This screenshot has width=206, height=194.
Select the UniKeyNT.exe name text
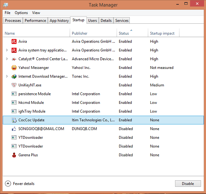tap(30, 85)
